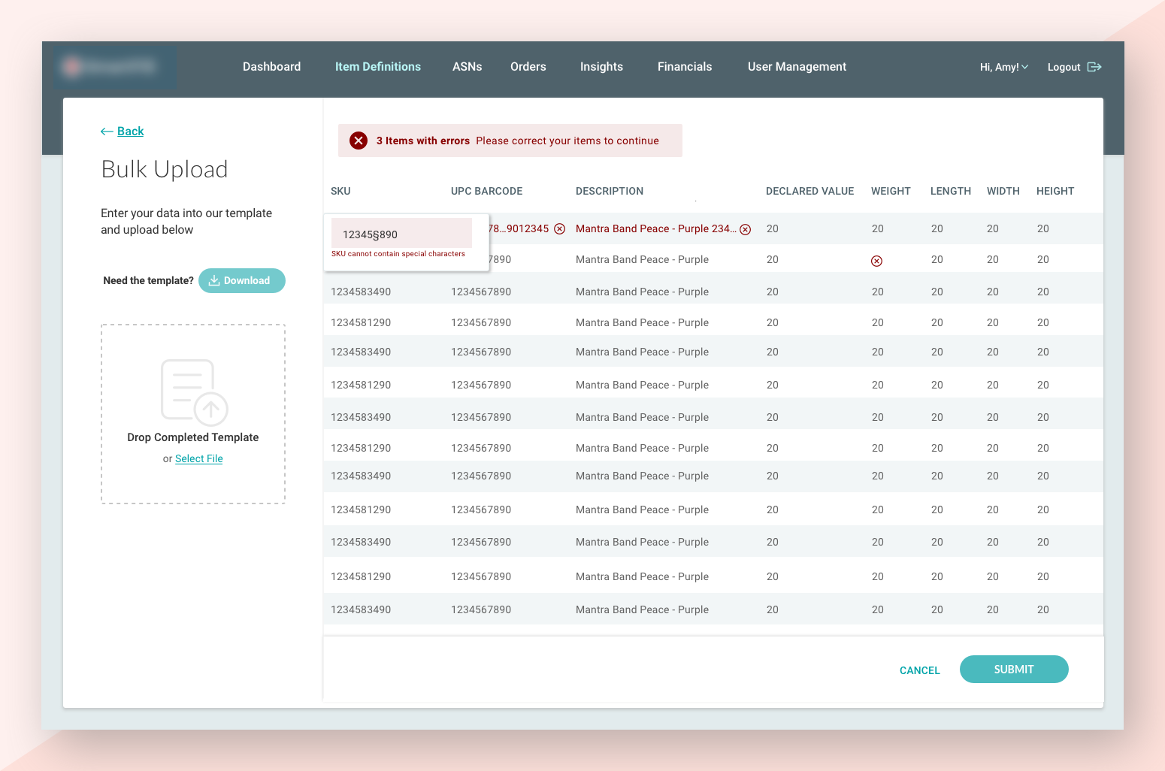Image resolution: width=1165 pixels, height=771 pixels.
Task: Click the red error icon in the alert banner
Action: (x=359, y=141)
